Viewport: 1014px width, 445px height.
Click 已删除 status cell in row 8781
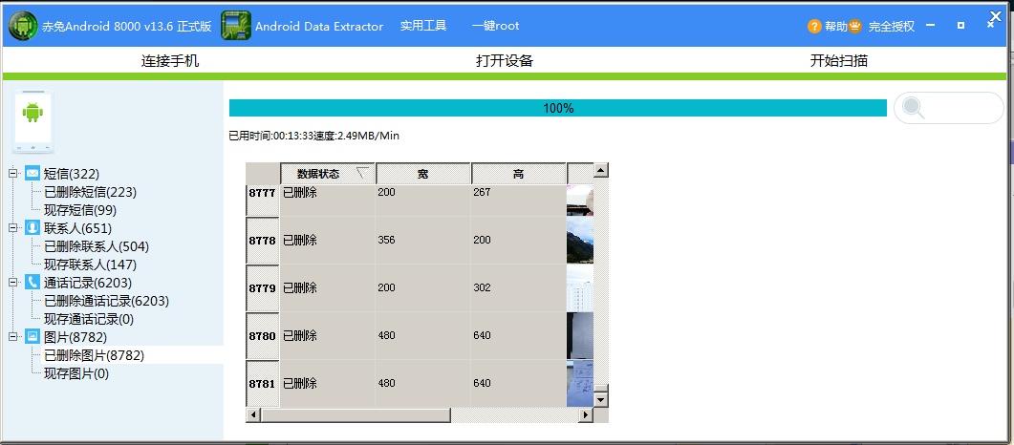[327, 384]
